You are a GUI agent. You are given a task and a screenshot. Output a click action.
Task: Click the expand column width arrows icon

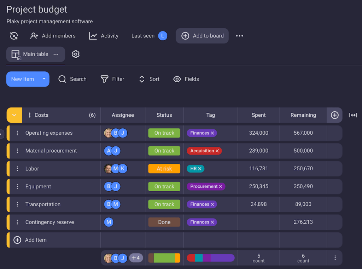(x=353, y=115)
